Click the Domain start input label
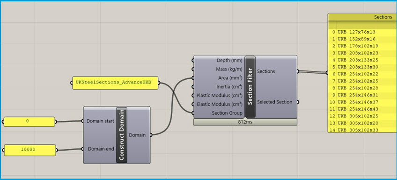Image resolution: width=397 pixels, height=180 pixels. 100,121
